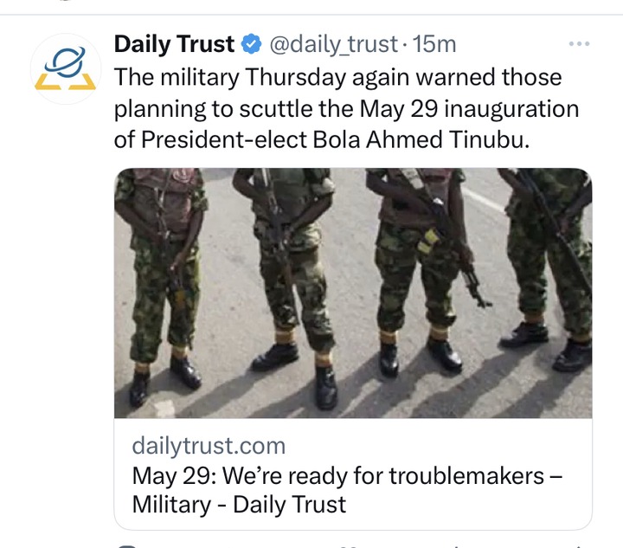Click the third soldier from the left

pyautogui.click(x=415, y=260)
